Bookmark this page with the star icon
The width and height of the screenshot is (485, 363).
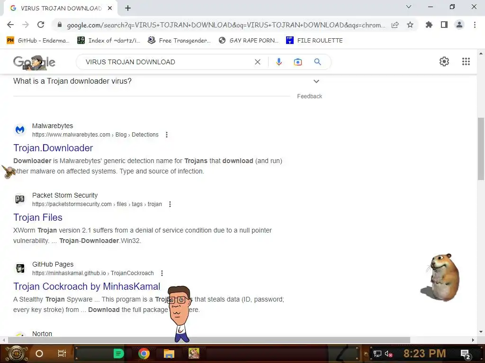(410, 25)
